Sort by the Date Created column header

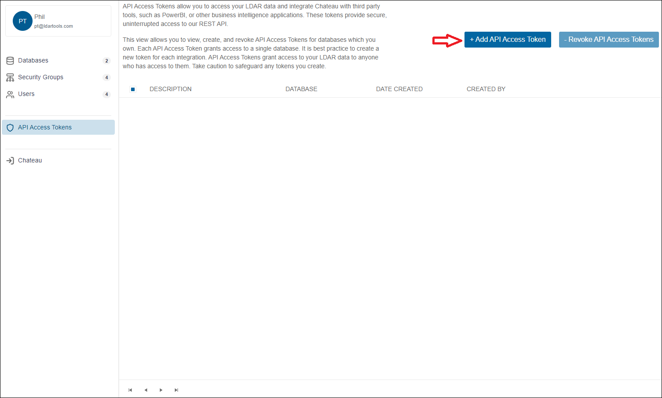[x=399, y=89]
